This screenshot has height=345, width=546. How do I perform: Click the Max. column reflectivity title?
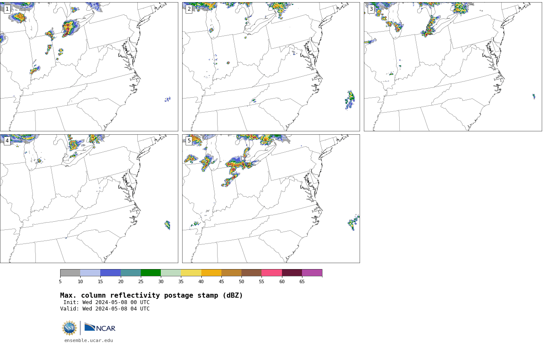coord(151,296)
